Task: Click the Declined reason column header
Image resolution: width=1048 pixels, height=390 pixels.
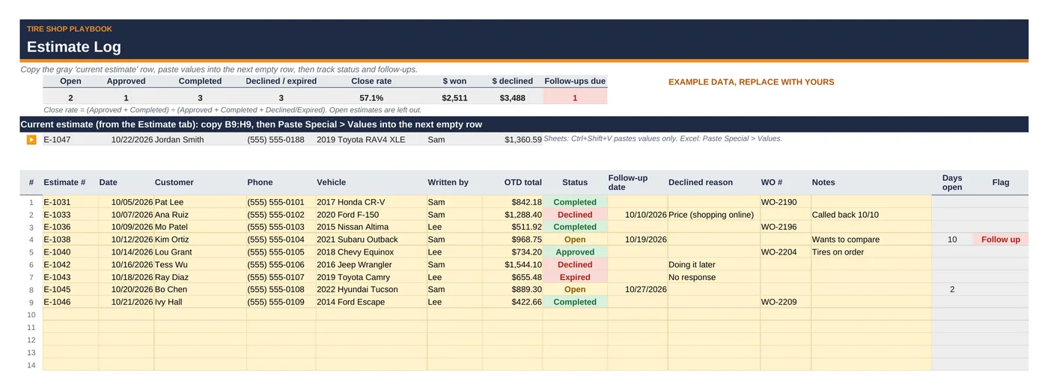Action: (x=713, y=182)
